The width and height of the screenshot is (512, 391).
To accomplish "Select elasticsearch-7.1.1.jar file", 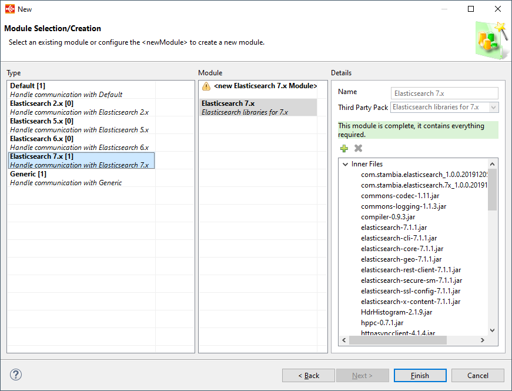I will (x=394, y=228).
